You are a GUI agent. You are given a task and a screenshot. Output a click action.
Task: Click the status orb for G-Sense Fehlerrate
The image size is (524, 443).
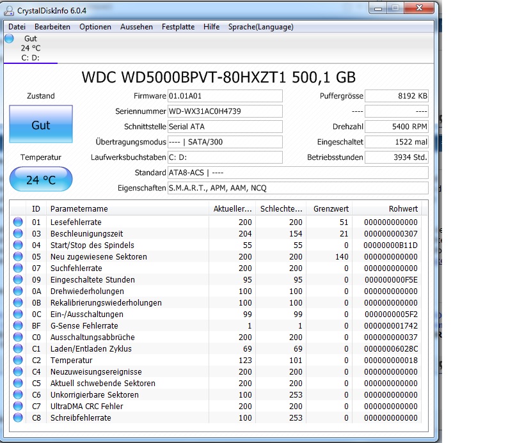tap(18, 325)
